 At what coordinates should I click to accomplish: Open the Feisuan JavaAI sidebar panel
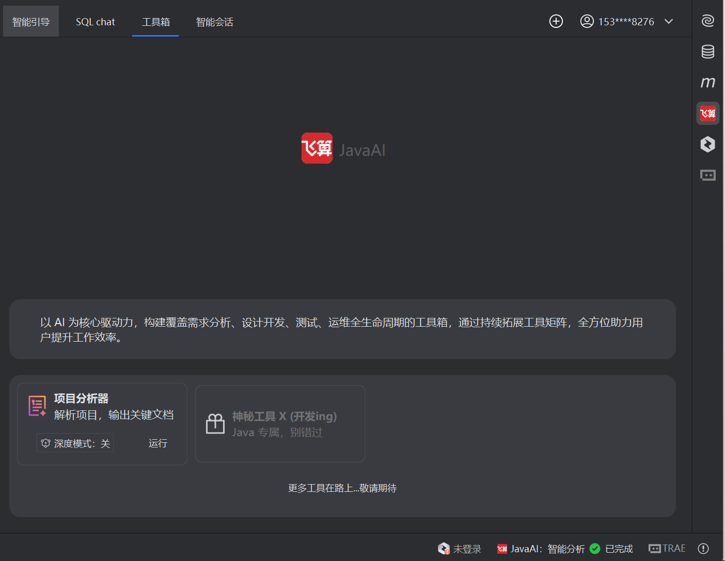pos(707,113)
